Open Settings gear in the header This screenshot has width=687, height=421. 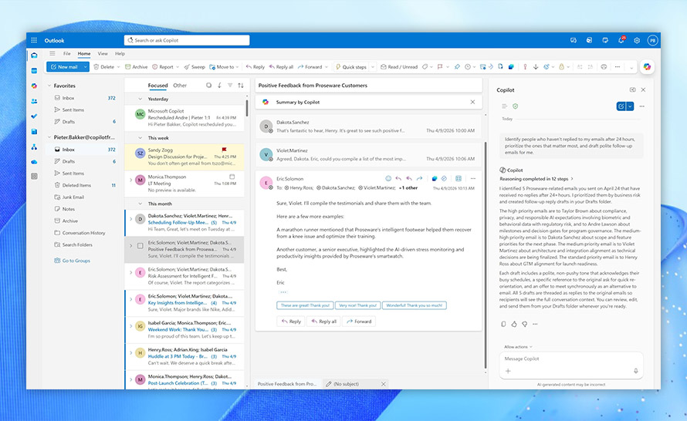point(637,40)
